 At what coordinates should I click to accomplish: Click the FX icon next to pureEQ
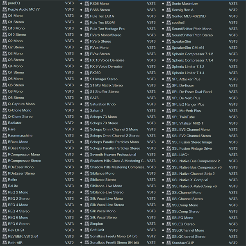pyautogui.click(x=5, y=3)
